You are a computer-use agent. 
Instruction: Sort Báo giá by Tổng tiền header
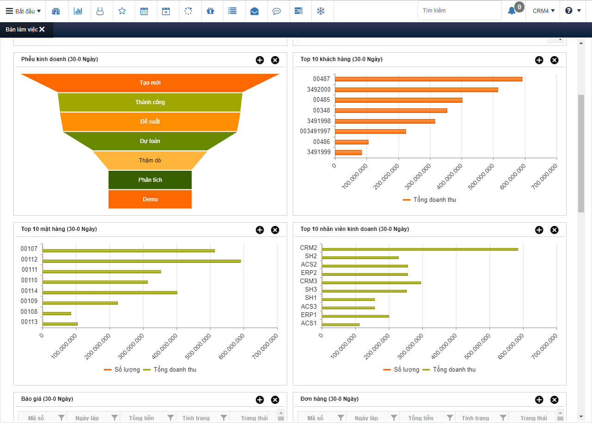(142, 418)
